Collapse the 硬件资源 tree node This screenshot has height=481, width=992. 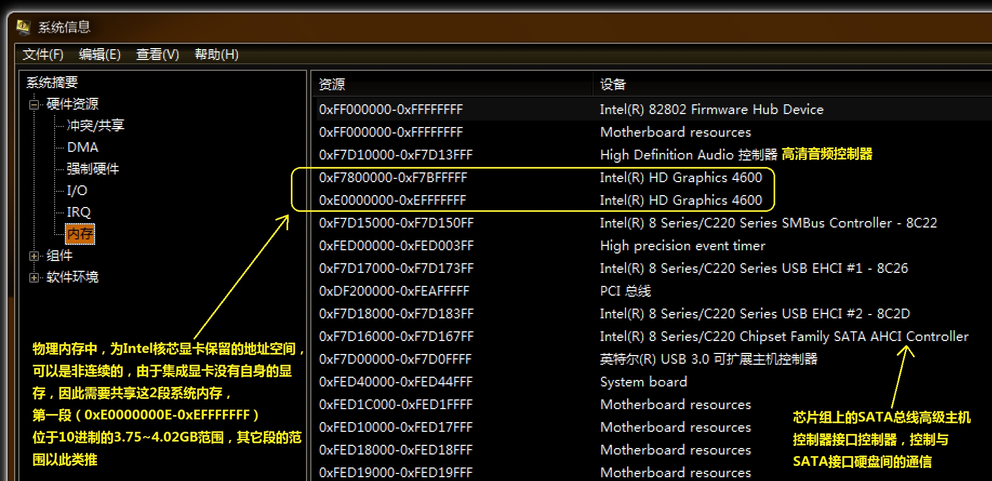(x=34, y=104)
